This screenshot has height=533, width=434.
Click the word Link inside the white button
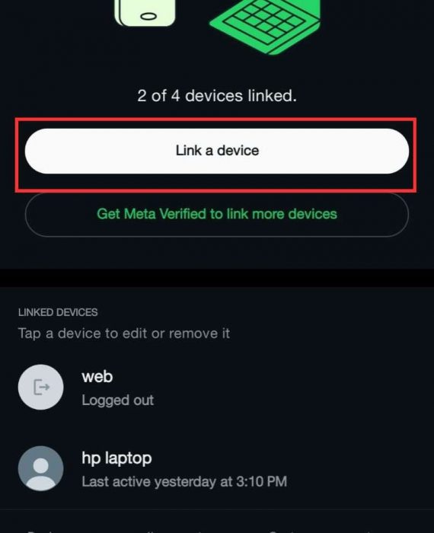(189, 150)
